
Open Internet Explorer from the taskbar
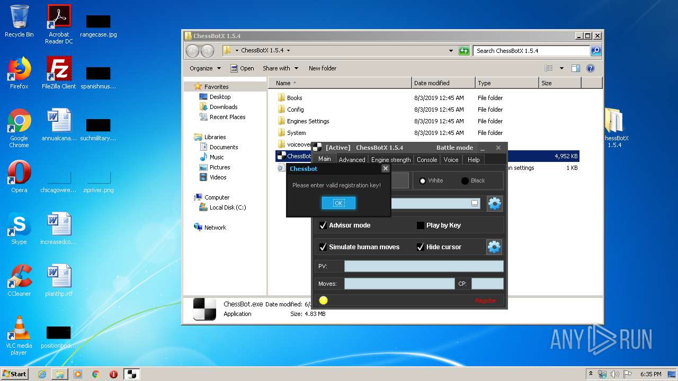point(42,374)
